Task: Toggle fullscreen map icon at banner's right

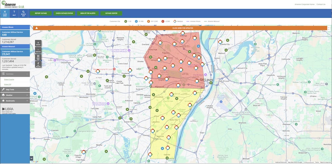Action: (329, 28)
